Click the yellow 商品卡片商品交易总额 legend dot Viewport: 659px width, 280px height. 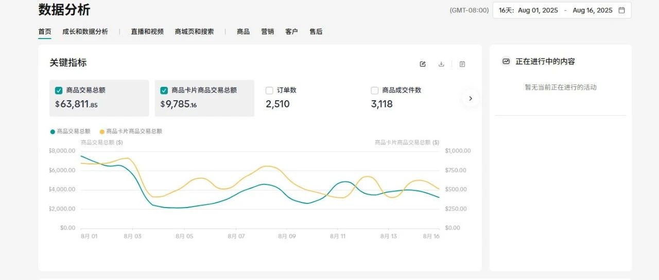(102, 132)
